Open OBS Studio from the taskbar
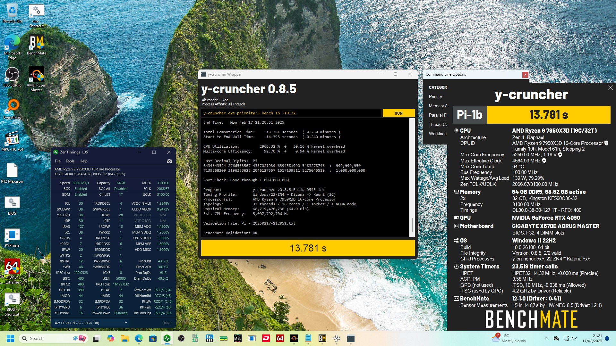The height and width of the screenshot is (346, 616). (181, 338)
